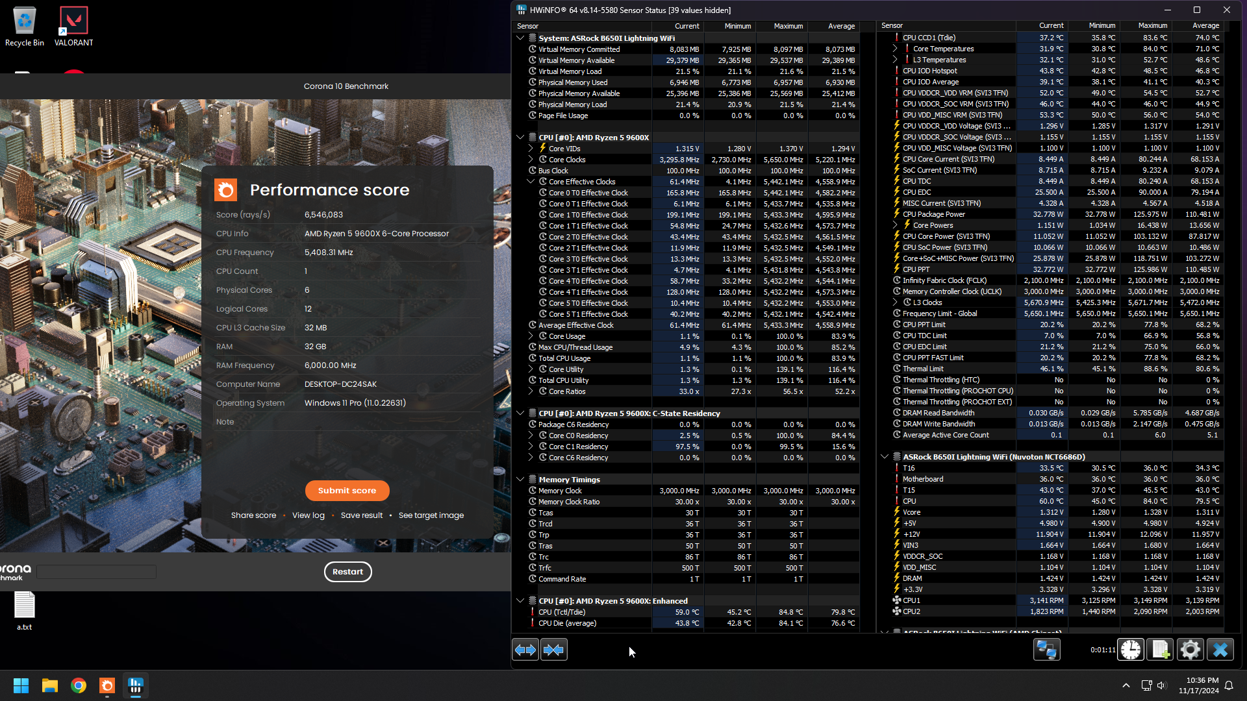Click the orange Corona logo in Performance score
This screenshot has width=1247, height=701.
tap(226, 190)
